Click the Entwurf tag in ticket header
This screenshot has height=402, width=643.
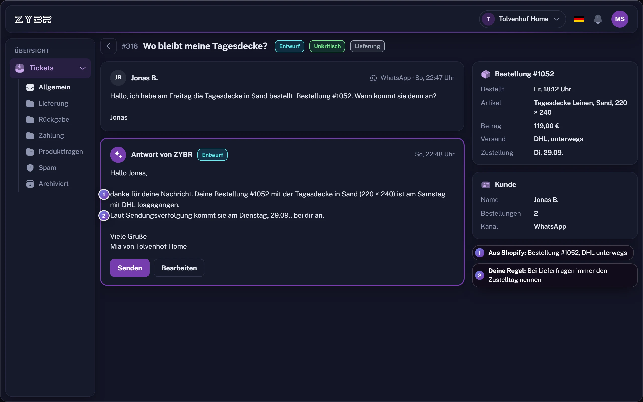(289, 46)
